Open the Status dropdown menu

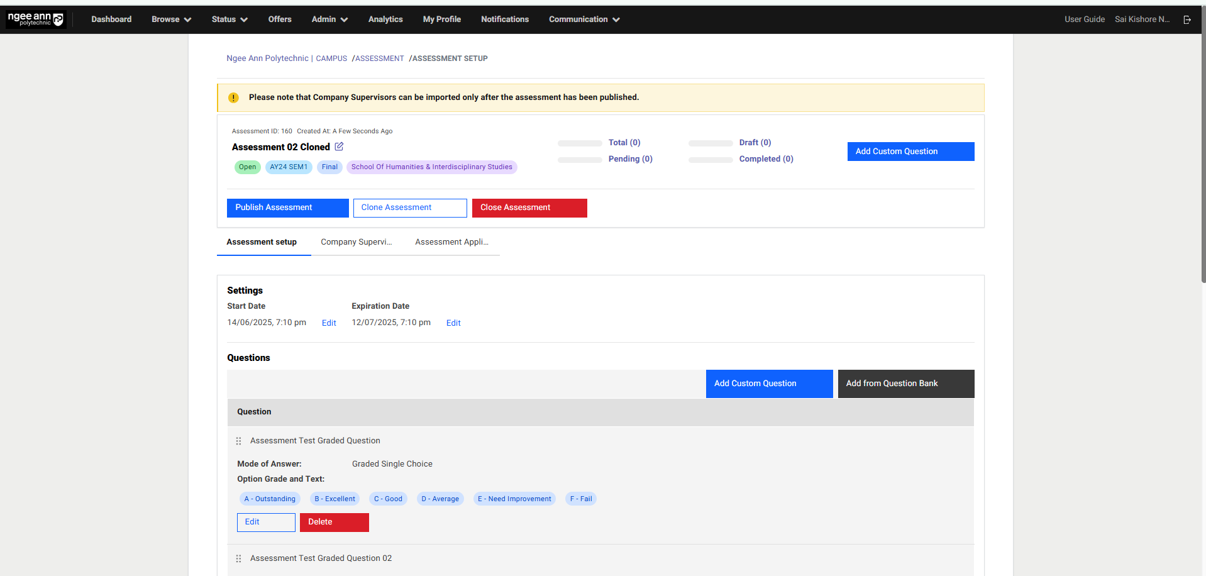click(x=230, y=19)
